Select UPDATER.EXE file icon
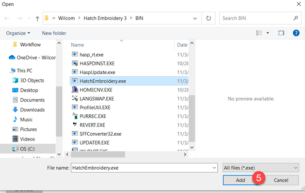The image size is (305, 193). (75, 142)
